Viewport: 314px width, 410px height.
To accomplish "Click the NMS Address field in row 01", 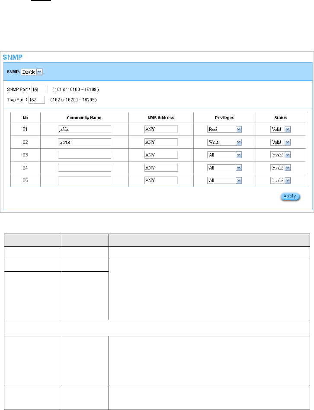I will click(x=161, y=129).
